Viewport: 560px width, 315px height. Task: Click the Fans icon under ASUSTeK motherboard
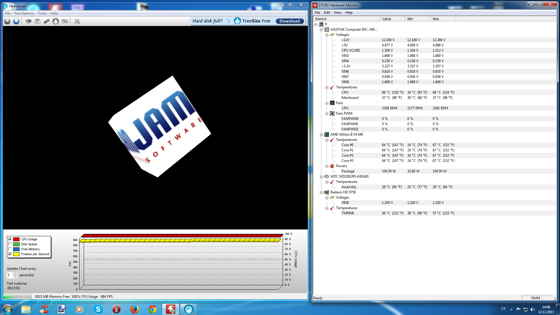332,103
